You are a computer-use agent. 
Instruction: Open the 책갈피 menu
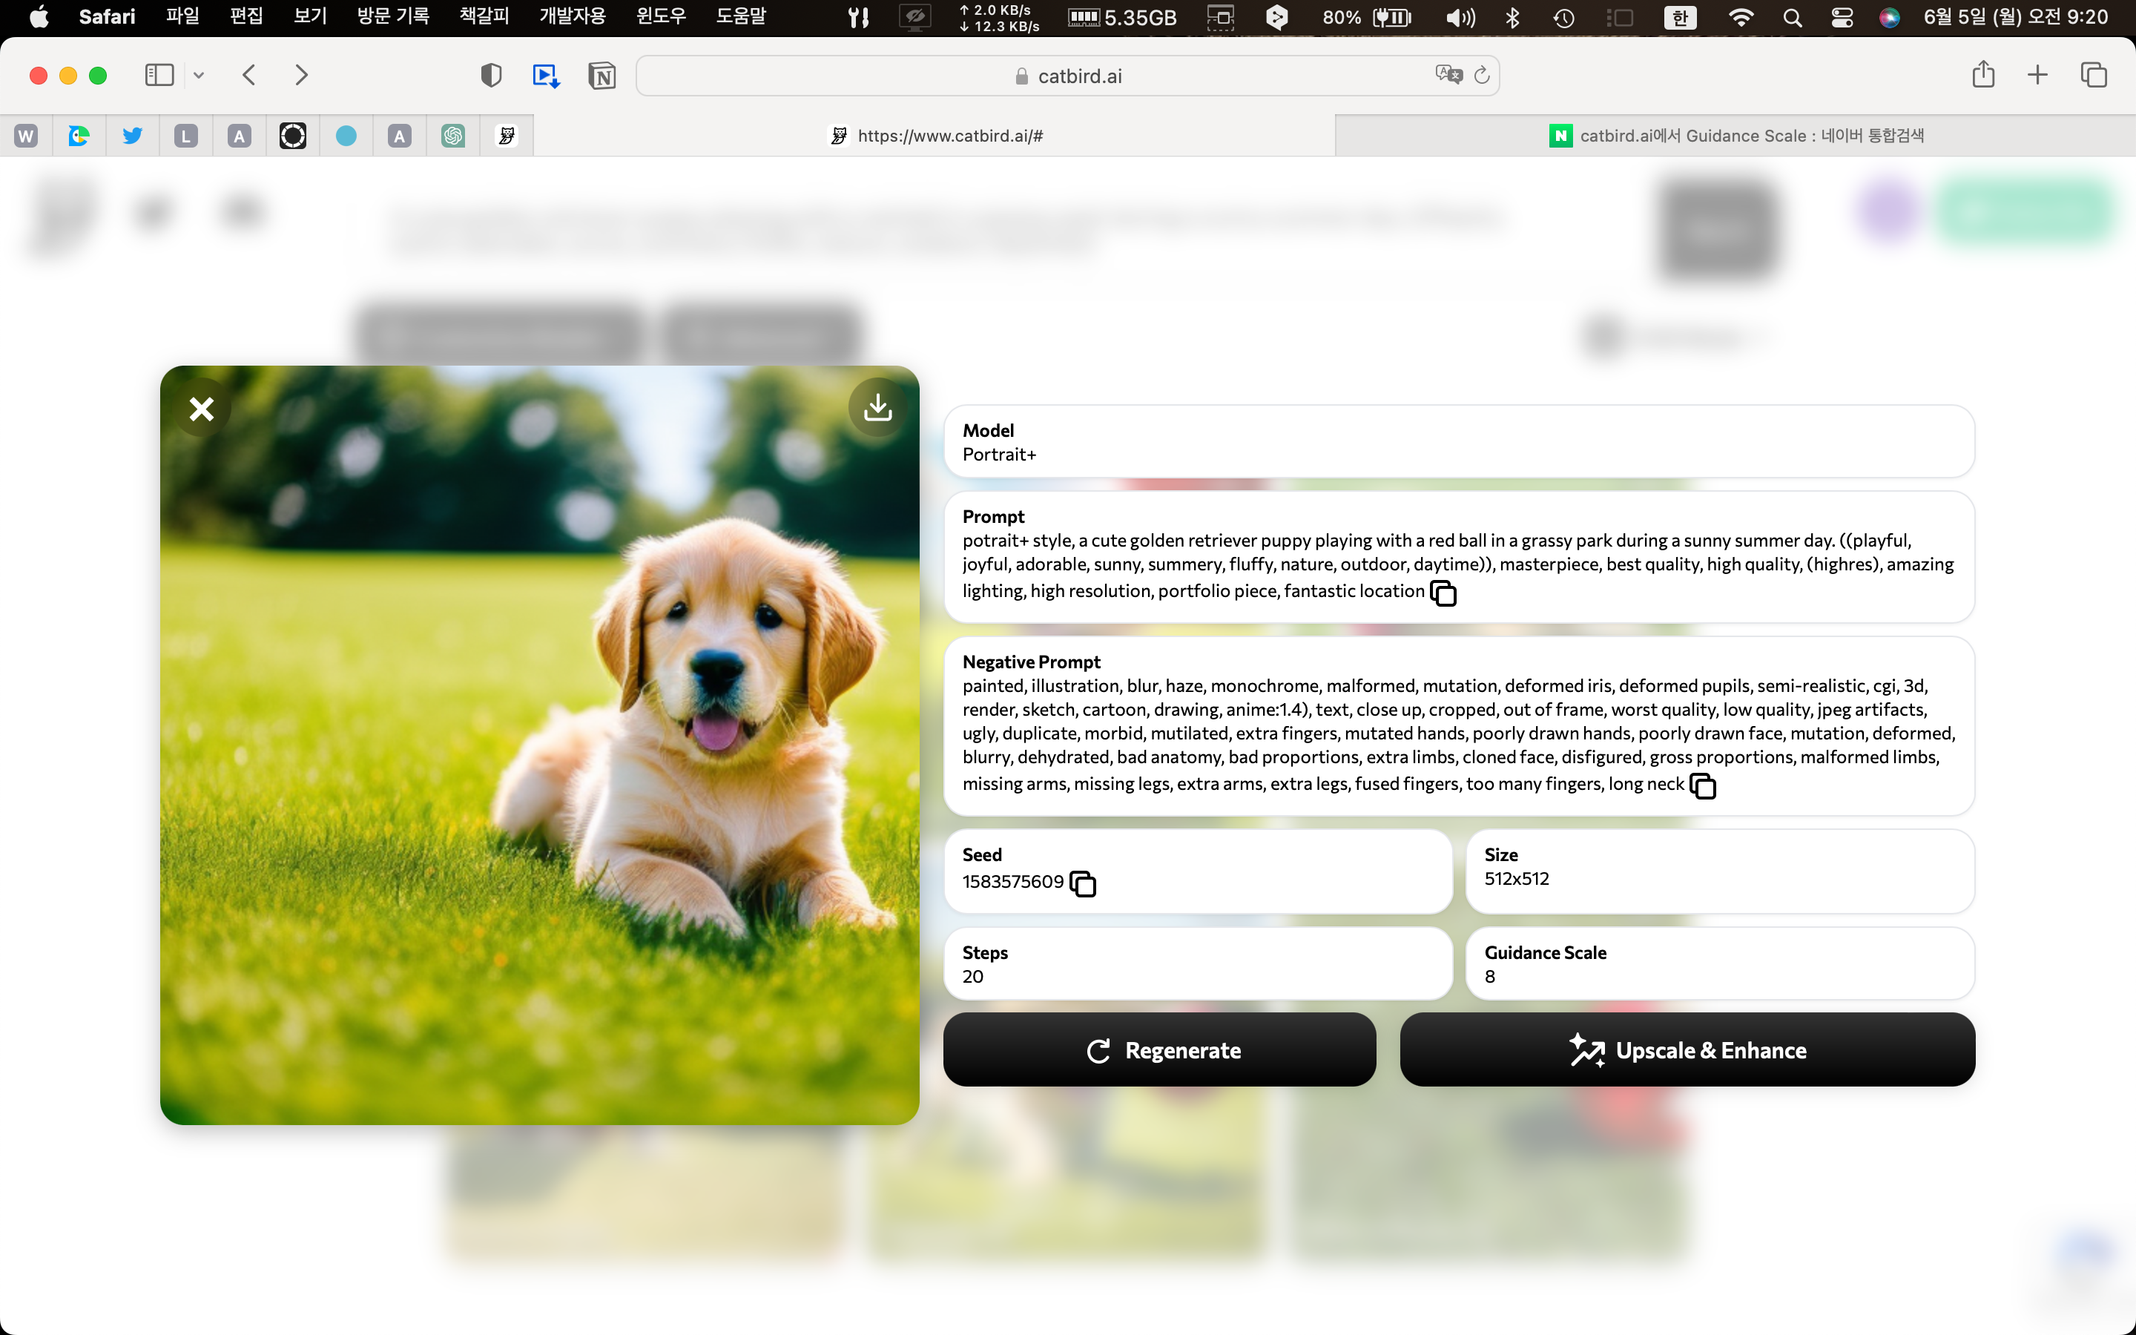tap(484, 17)
